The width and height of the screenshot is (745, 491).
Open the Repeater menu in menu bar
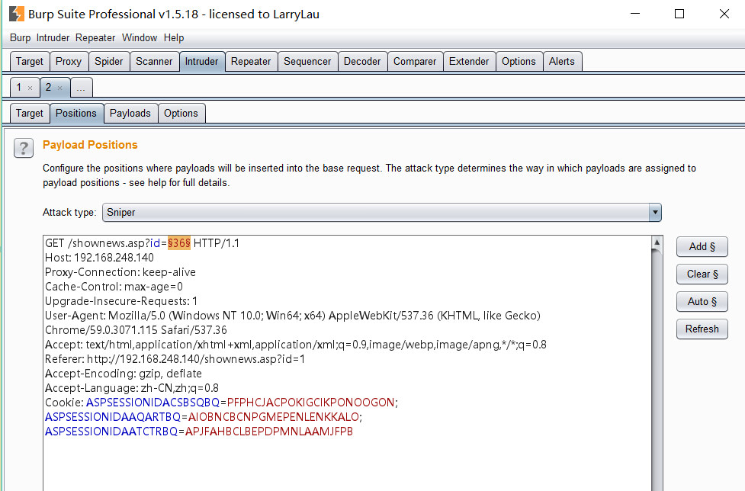click(x=95, y=37)
